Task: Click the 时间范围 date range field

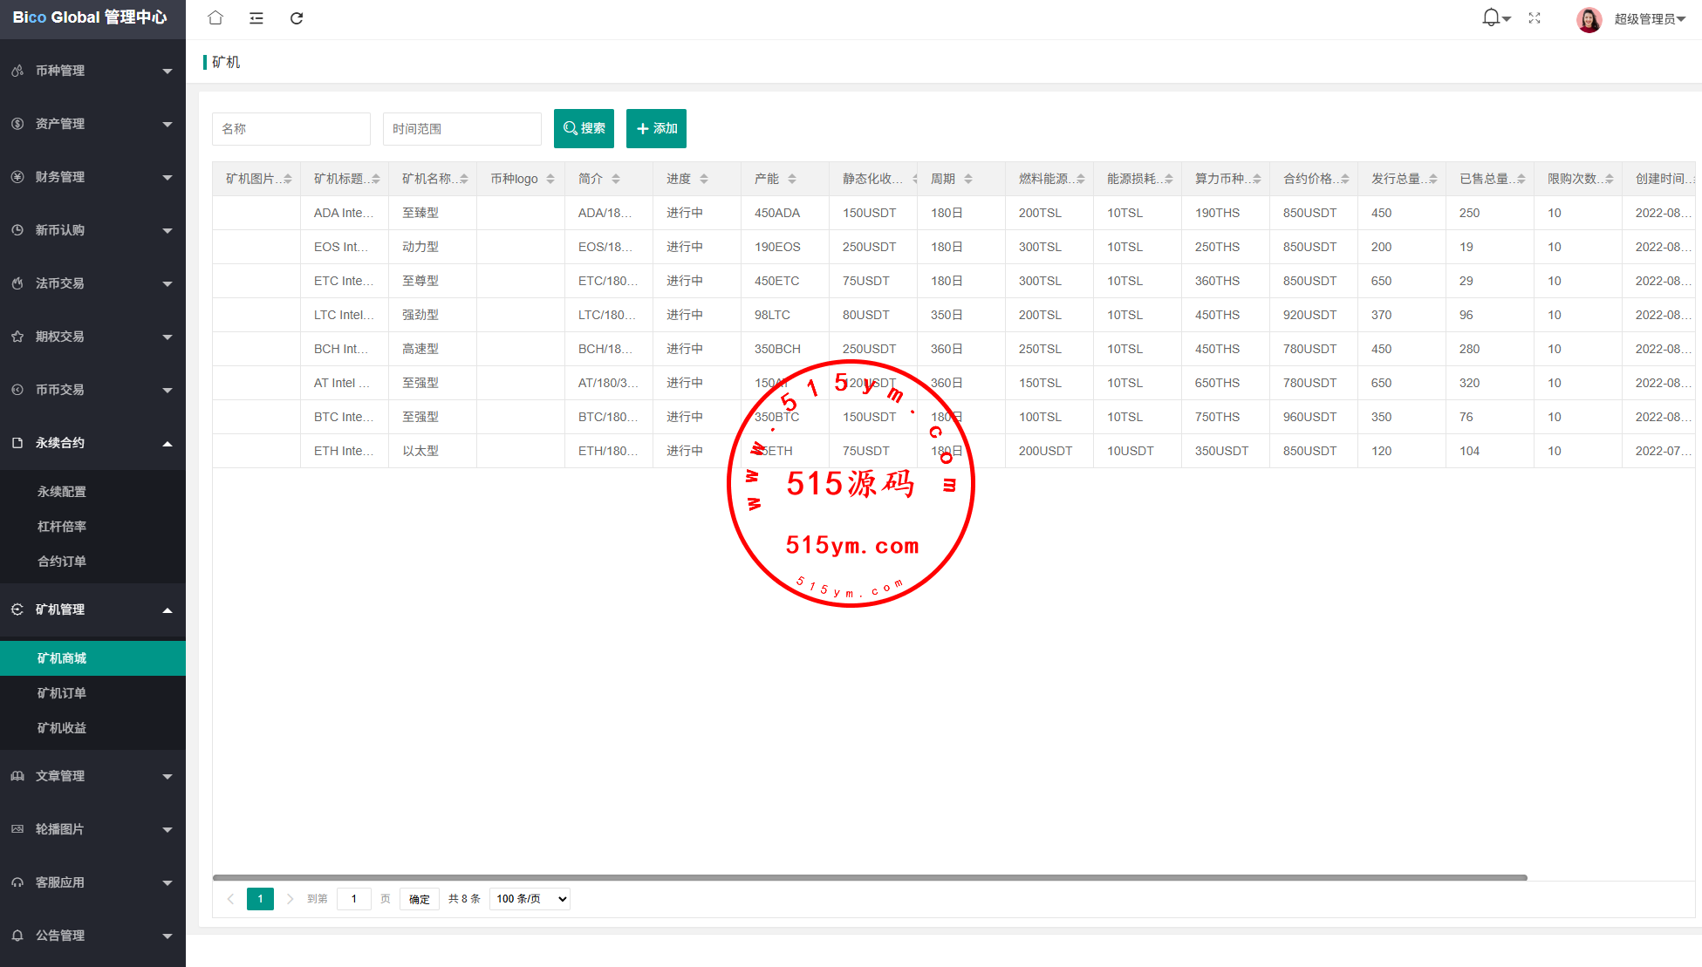Action: click(461, 129)
